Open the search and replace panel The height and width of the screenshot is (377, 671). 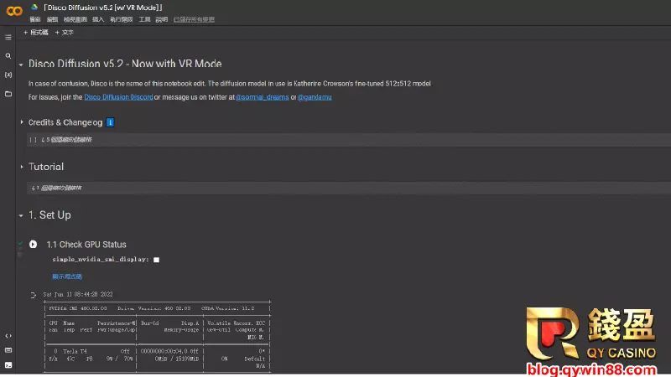coord(8,56)
